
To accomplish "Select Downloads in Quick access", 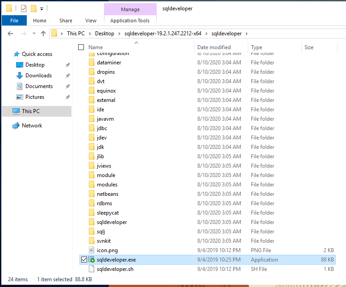I will (x=38, y=76).
